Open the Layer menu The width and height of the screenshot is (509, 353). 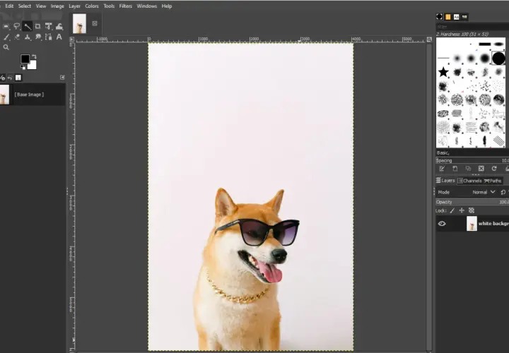point(74,6)
